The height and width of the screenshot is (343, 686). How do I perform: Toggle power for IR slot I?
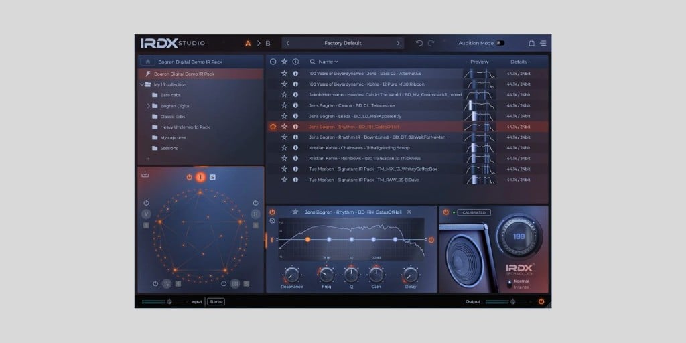pos(189,177)
